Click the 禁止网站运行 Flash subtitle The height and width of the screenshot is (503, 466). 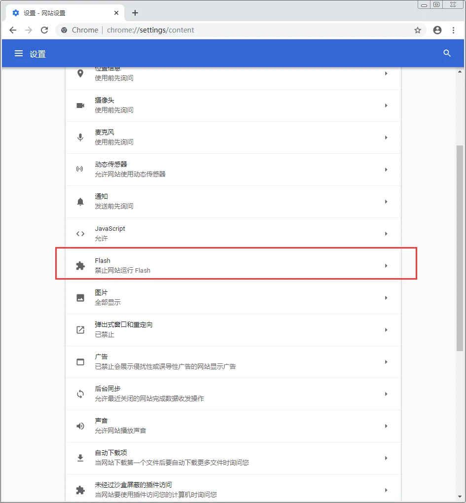point(122,270)
